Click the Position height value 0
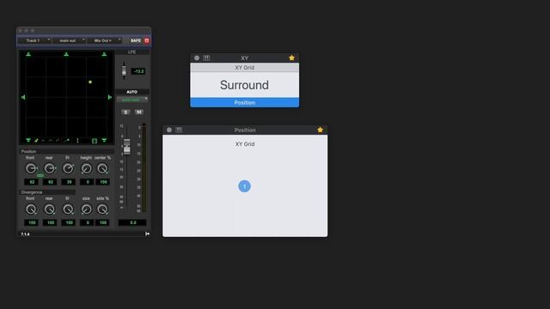The image size is (550, 309). (87, 182)
